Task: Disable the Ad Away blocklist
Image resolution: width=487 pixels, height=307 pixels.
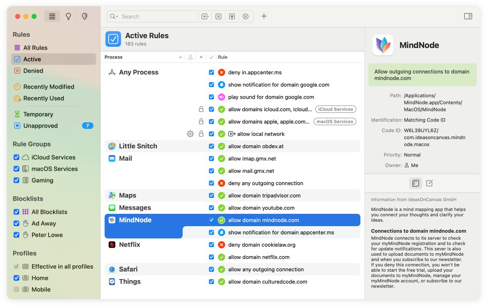Action: (x=16, y=223)
